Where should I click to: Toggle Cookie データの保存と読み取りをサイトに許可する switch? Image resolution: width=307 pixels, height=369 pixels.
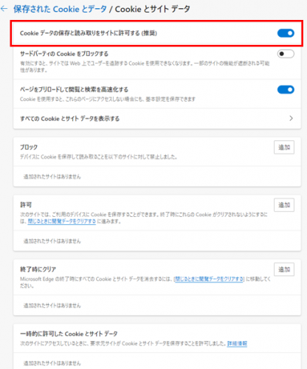tap(286, 33)
